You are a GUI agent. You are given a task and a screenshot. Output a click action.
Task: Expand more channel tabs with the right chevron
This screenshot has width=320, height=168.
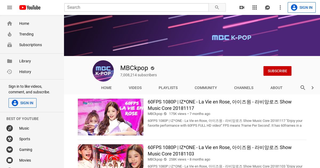pyautogui.click(x=313, y=88)
